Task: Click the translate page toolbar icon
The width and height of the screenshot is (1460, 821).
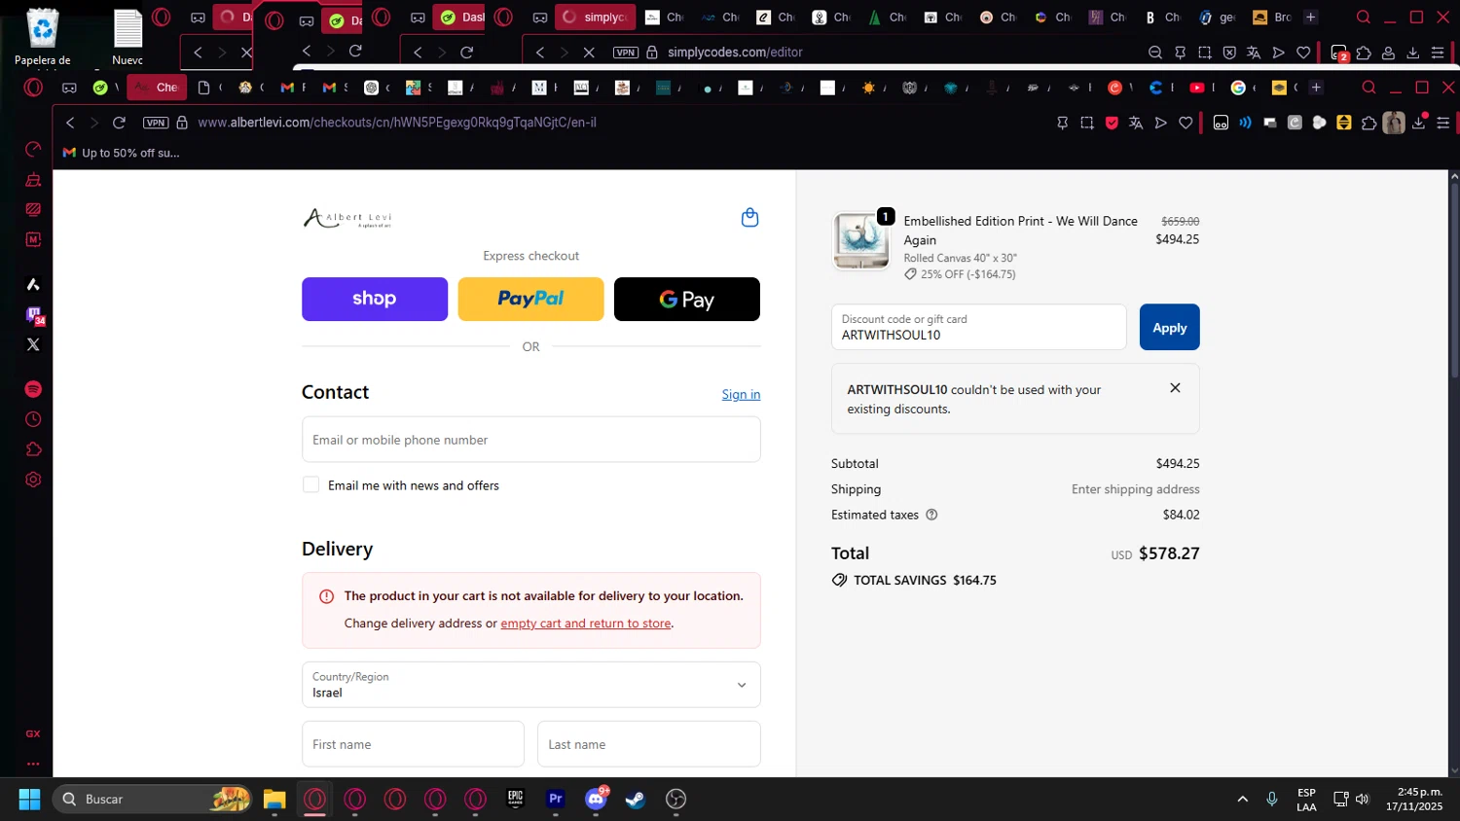Action: click(x=1136, y=123)
